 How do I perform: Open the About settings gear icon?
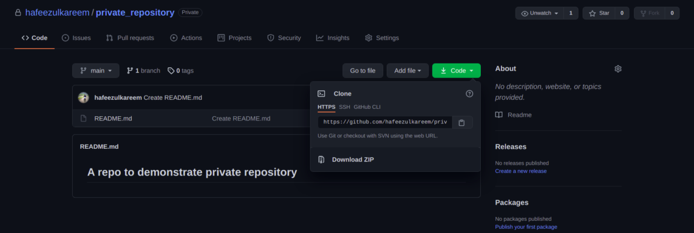pyautogui.click(x=618, y=69)
